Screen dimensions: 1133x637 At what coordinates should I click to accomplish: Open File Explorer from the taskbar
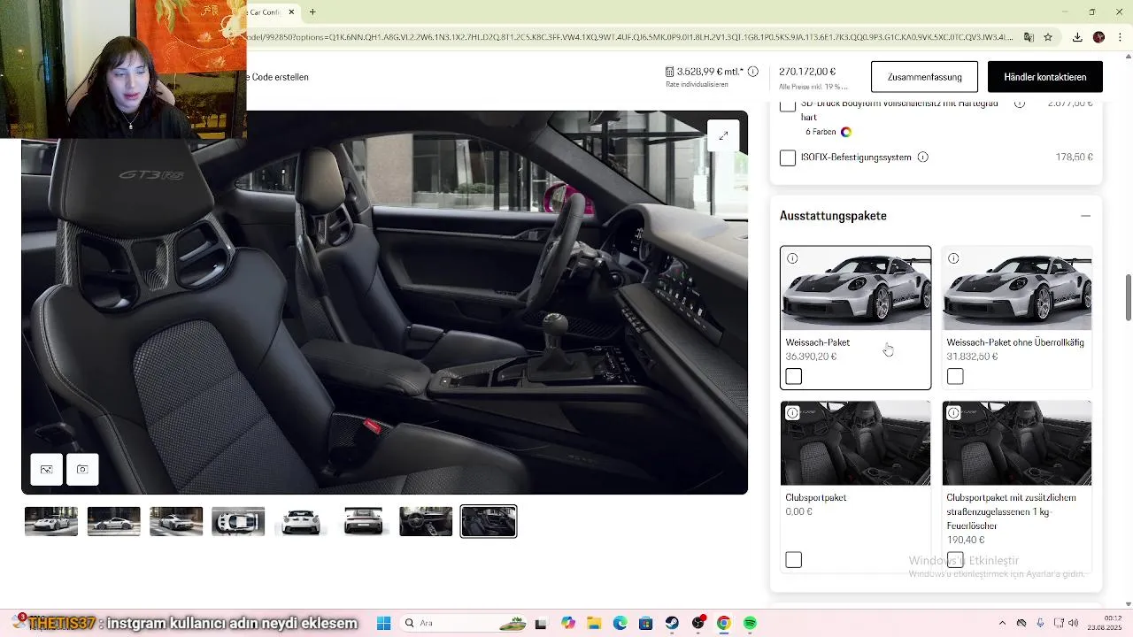point(594,623)
